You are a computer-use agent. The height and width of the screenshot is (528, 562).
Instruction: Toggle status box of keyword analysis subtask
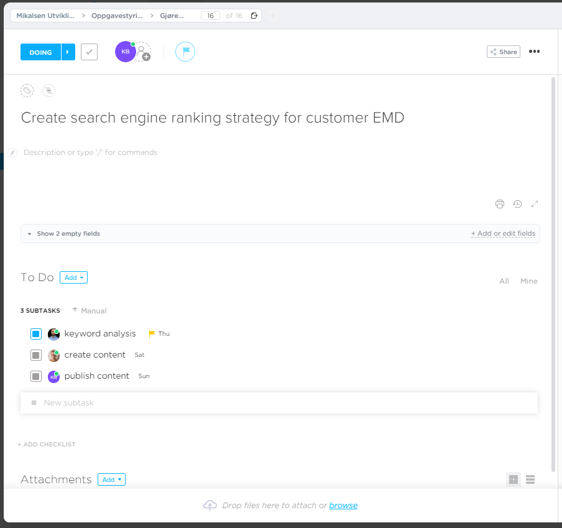click(x=36, y=334)
